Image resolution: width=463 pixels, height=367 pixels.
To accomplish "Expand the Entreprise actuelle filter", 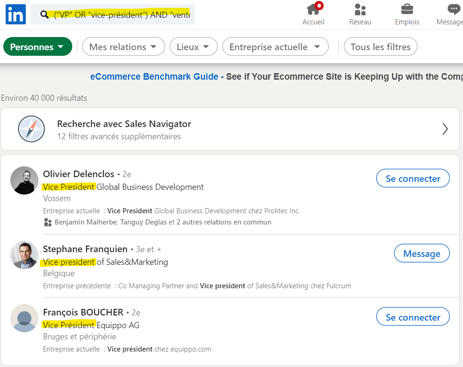I will point(275,46).
